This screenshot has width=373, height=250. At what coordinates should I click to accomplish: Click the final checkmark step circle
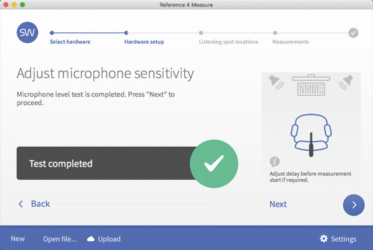coord(353,33)
